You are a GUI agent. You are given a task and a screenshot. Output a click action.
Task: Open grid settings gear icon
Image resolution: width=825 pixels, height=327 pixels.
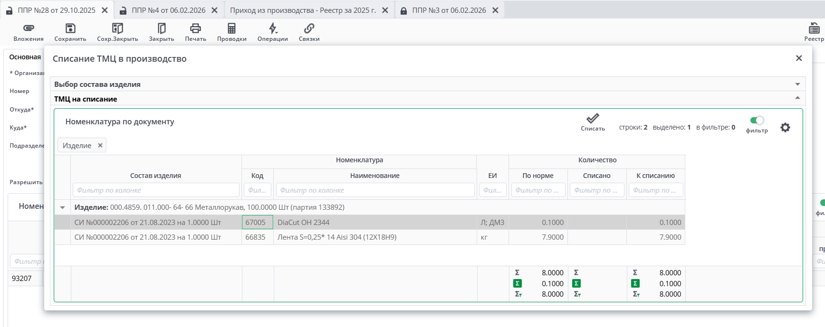(785, 128)
